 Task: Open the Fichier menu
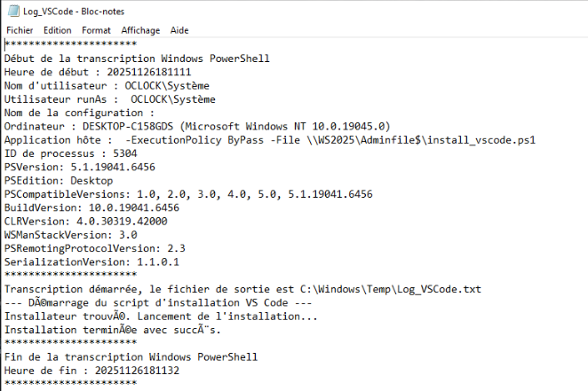(20, 30)
